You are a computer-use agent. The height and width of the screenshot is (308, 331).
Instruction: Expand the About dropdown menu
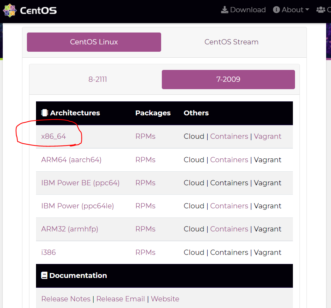pyautogui.click(x=291, y=10)
